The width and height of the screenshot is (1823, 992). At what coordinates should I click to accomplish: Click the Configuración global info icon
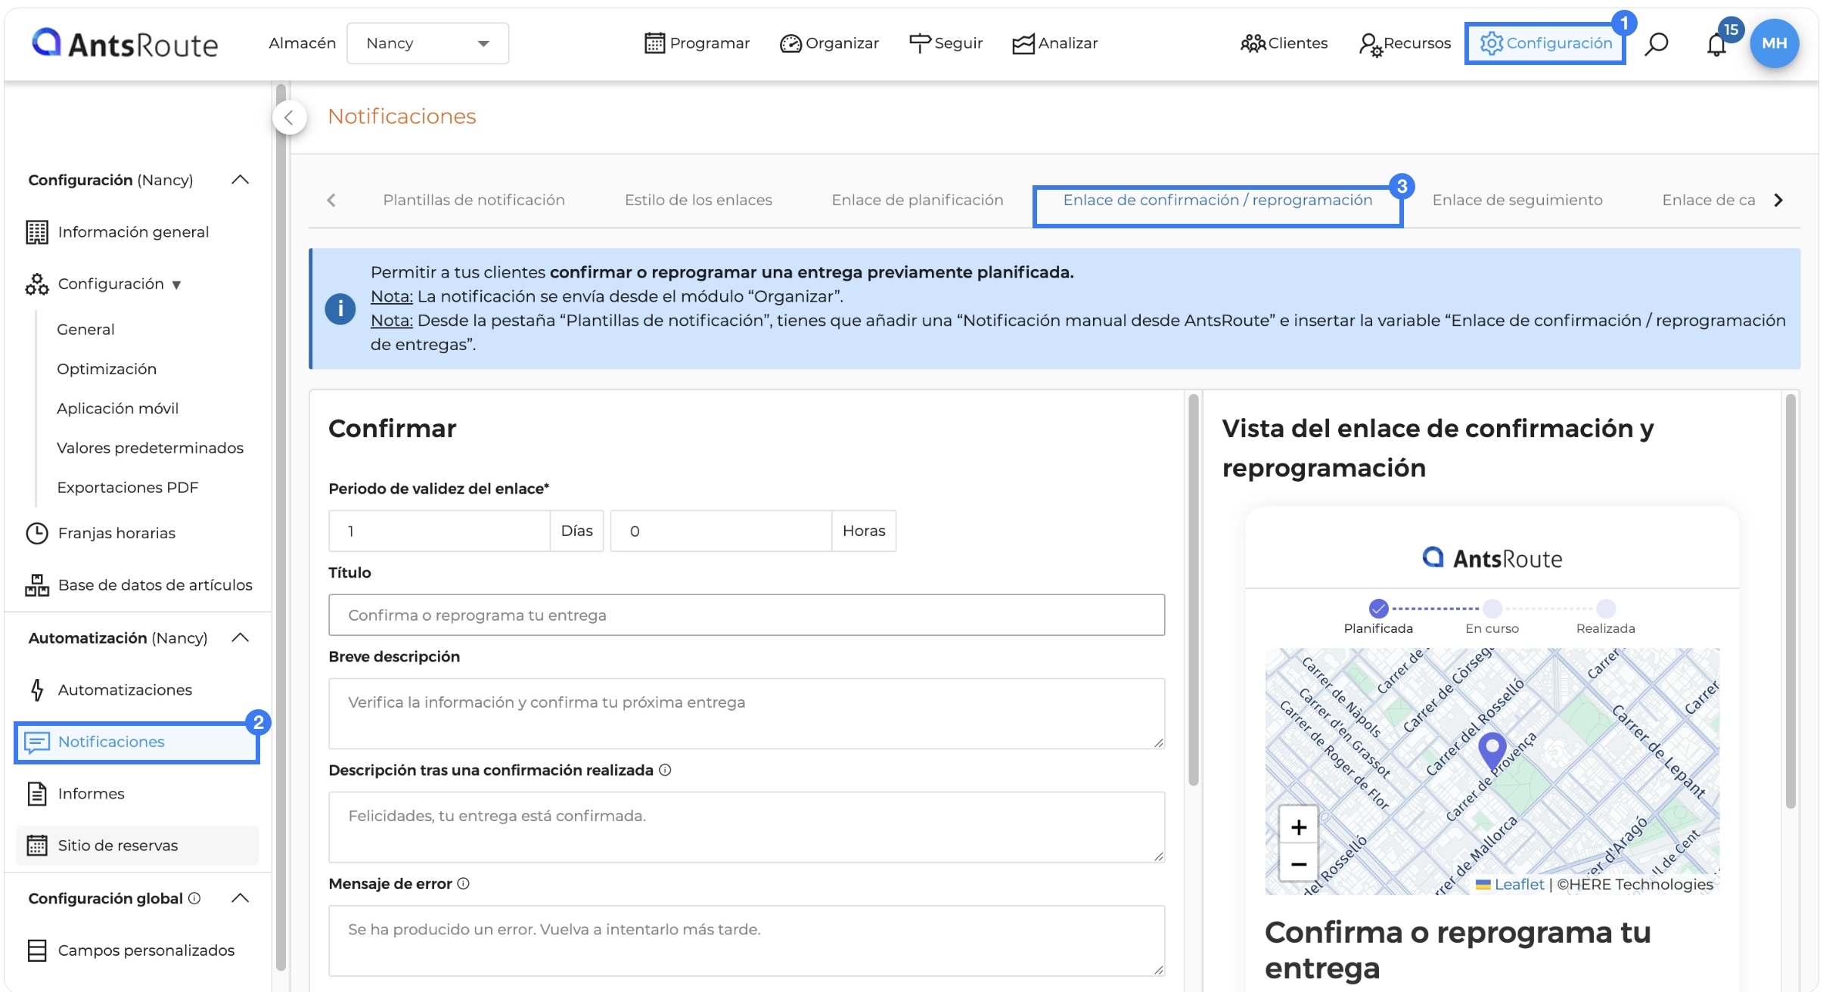[194, 898]
